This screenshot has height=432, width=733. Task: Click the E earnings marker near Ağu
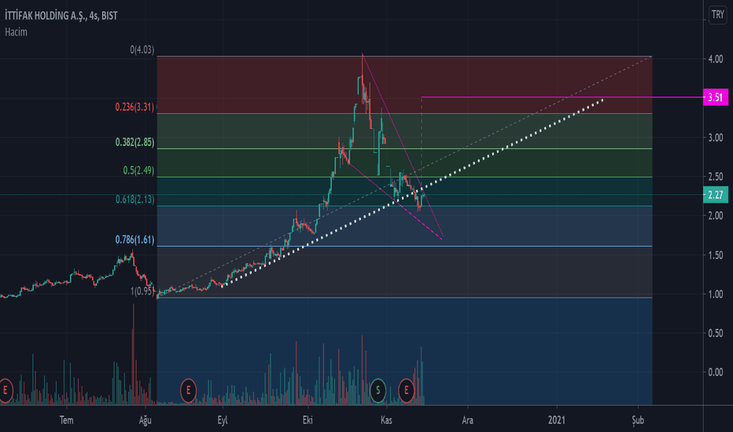point(188,390)
